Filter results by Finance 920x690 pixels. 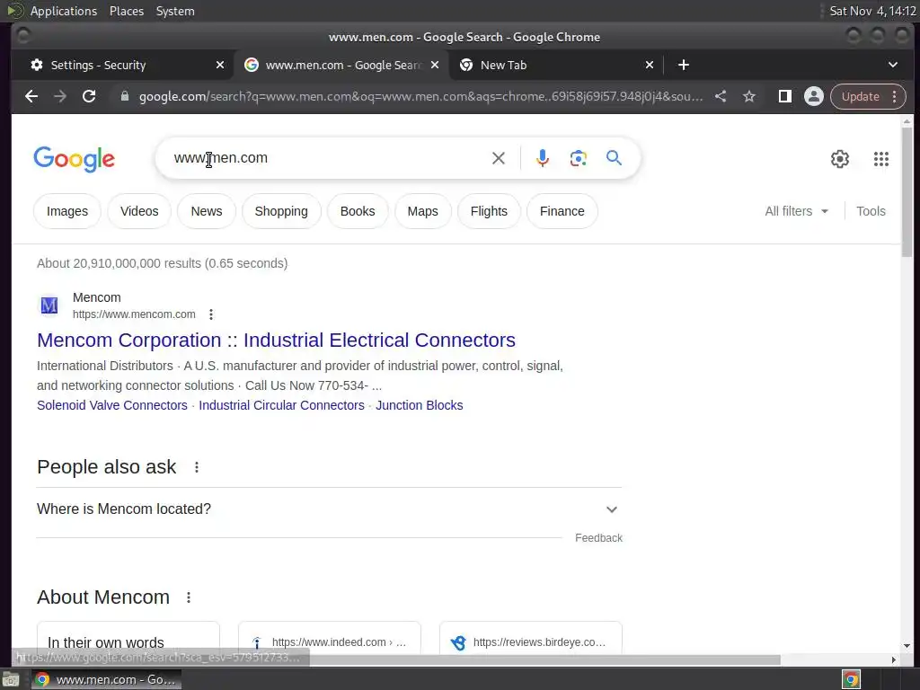pyautogui.click(x=562, y=211)
